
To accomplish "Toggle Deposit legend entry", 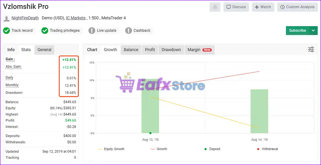I will [212, 149].
